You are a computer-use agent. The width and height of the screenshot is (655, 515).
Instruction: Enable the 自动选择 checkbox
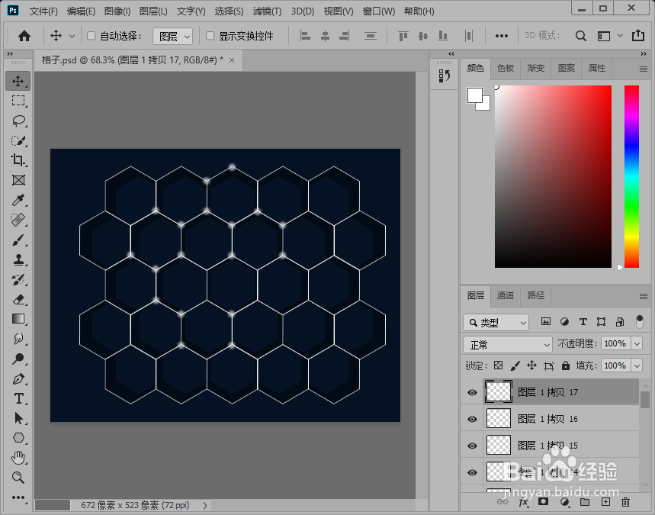pyautogui.click(x=91, y=36)
